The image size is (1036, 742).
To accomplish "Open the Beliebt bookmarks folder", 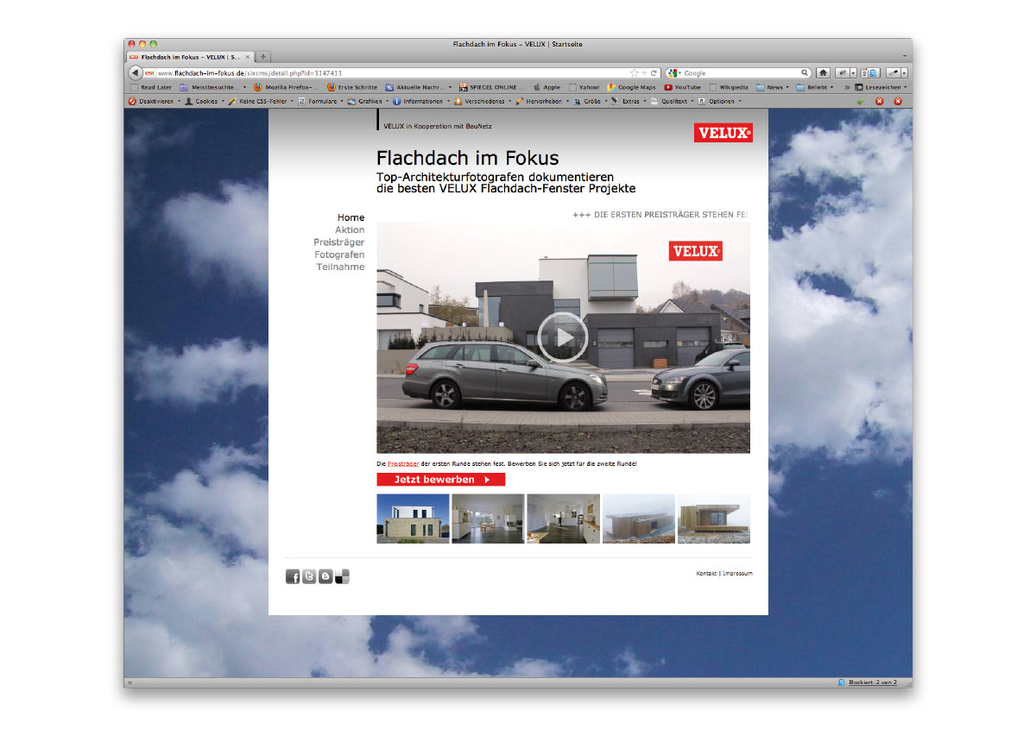I will 815,87.
